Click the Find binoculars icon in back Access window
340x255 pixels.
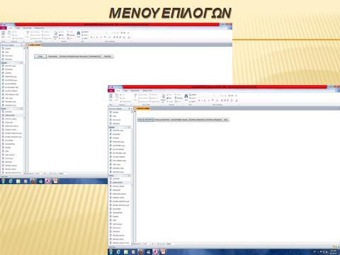coord(79,33)
